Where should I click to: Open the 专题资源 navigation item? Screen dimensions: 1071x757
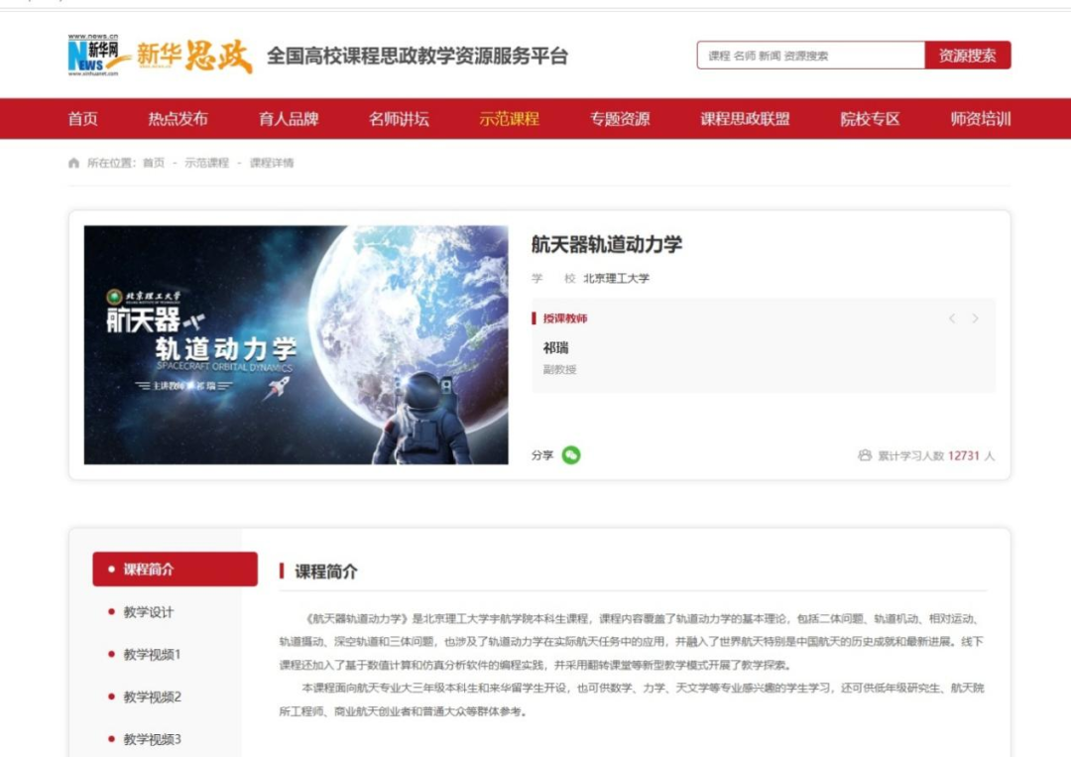coord(620,119)
